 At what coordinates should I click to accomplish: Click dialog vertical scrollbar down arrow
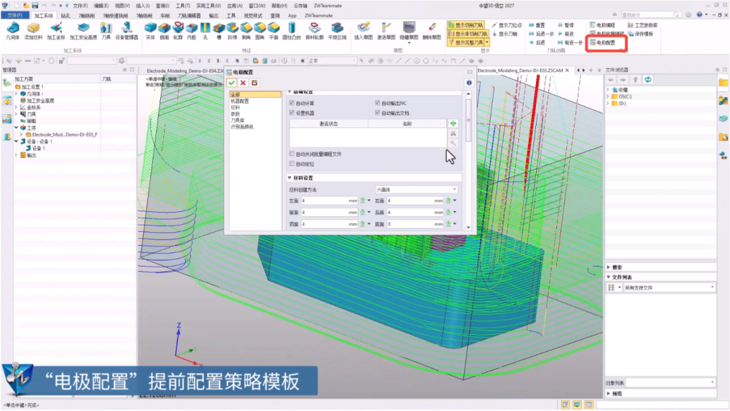point(468,227)
